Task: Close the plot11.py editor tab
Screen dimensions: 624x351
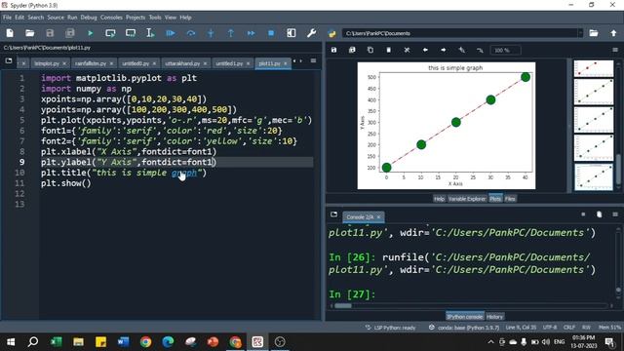Action: (x=286, y=63)
